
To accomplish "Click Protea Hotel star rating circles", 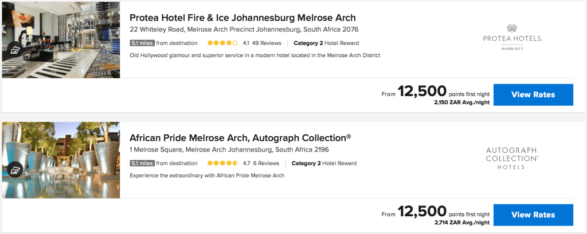I will click(x=222, y=43).
